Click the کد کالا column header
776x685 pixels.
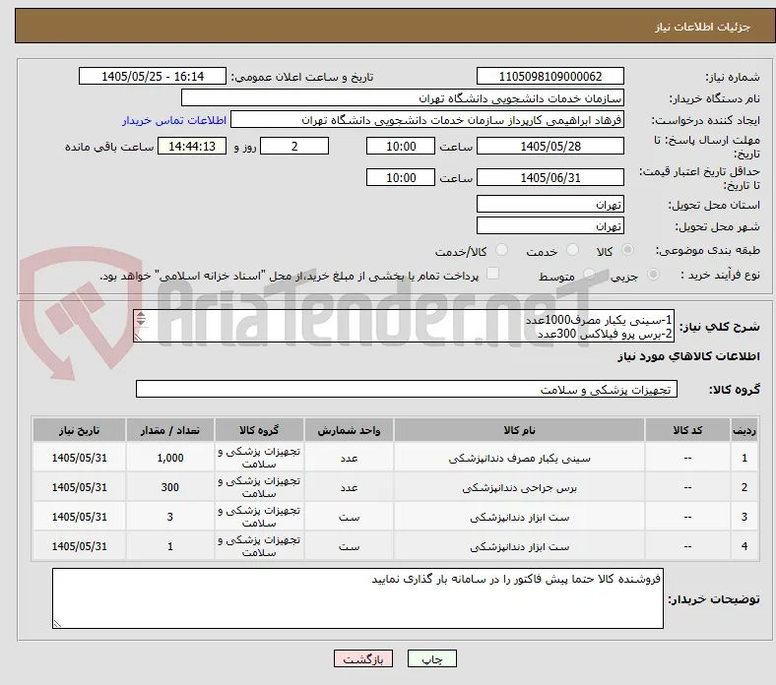[x=687, y=430]
